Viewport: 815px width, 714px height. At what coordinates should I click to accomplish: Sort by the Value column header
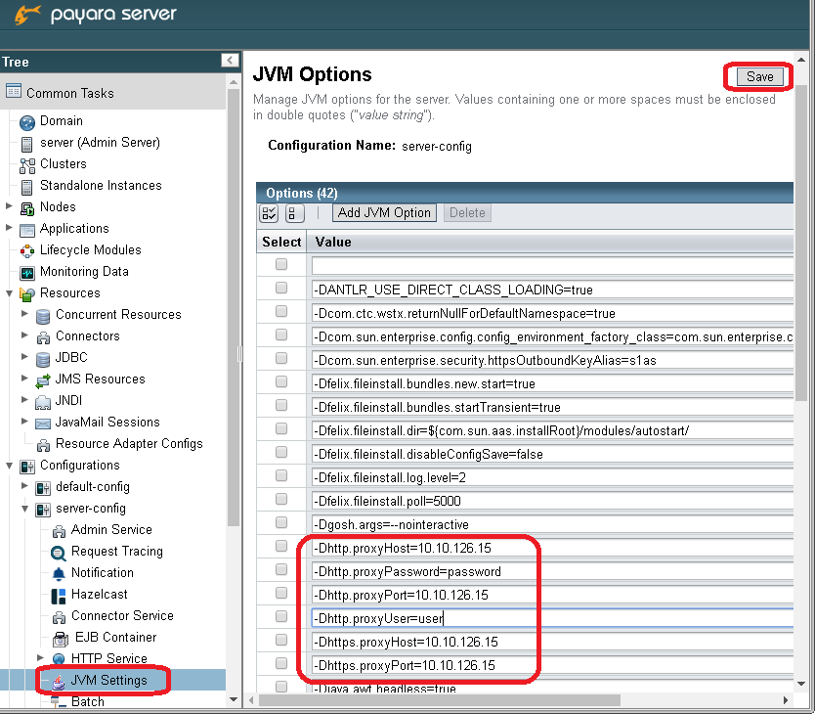pyautogui.click(x=333, y=242)
